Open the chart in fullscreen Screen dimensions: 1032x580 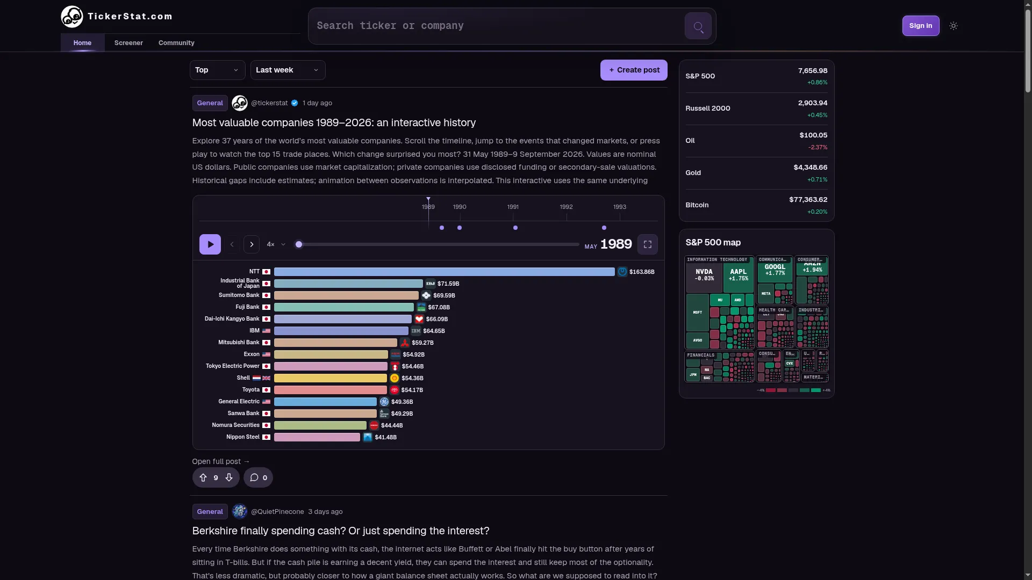pyautogui.click(x=648, y=244)
